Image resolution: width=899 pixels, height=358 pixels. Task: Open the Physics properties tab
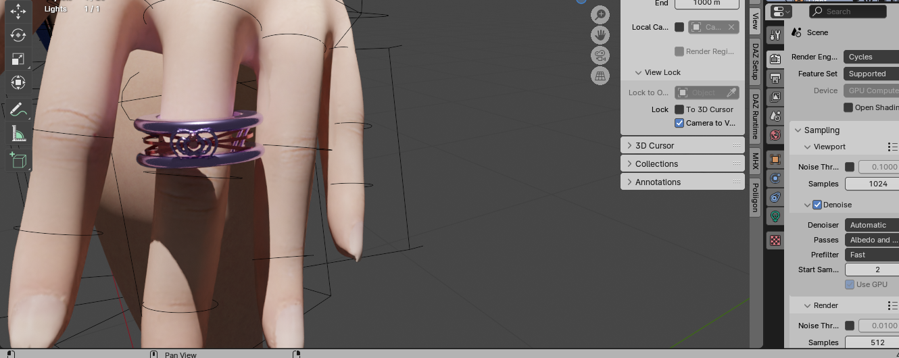(775, 178)
